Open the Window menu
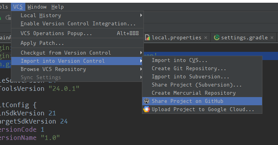This screenshot has width=278, height=145. click(37, 7)
